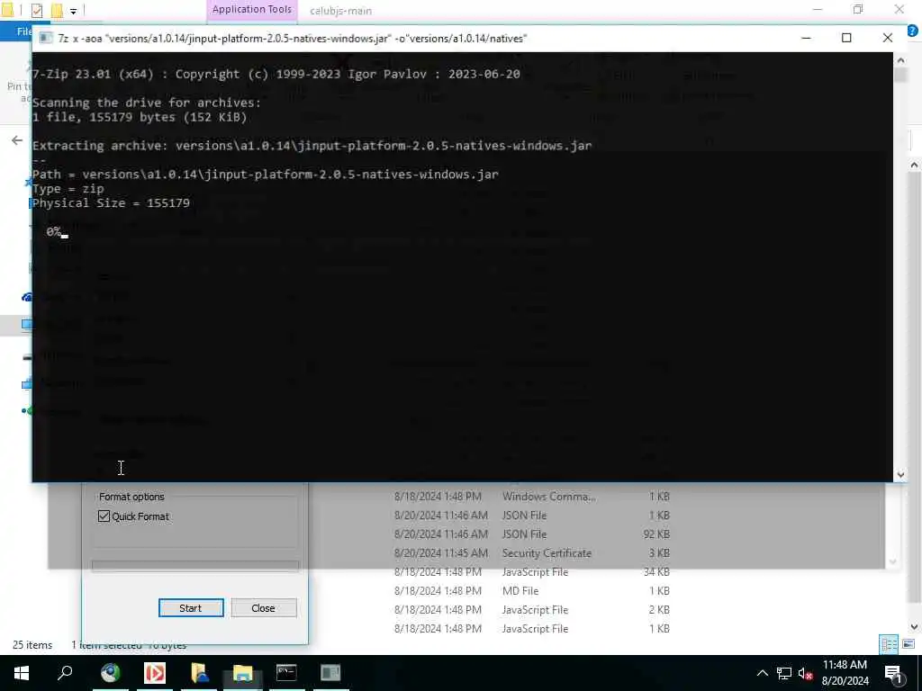The width and height of the screenshot is (922, 691).
Task: Open the notification center icon
Action: 893,673
